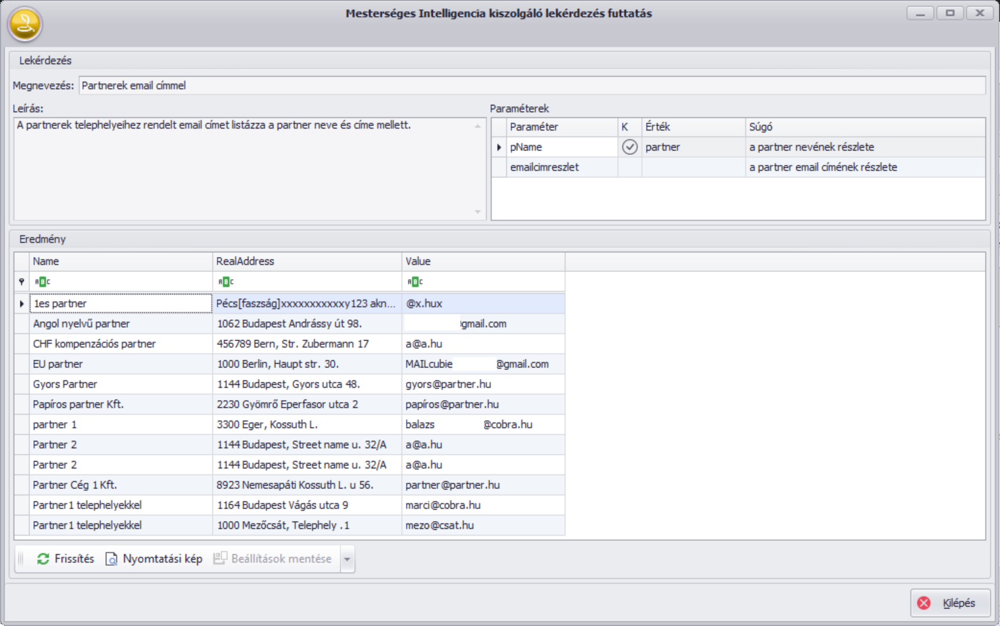Click the Súgó column header
This screenshot has height=626, width=1000.
[866, 127]
